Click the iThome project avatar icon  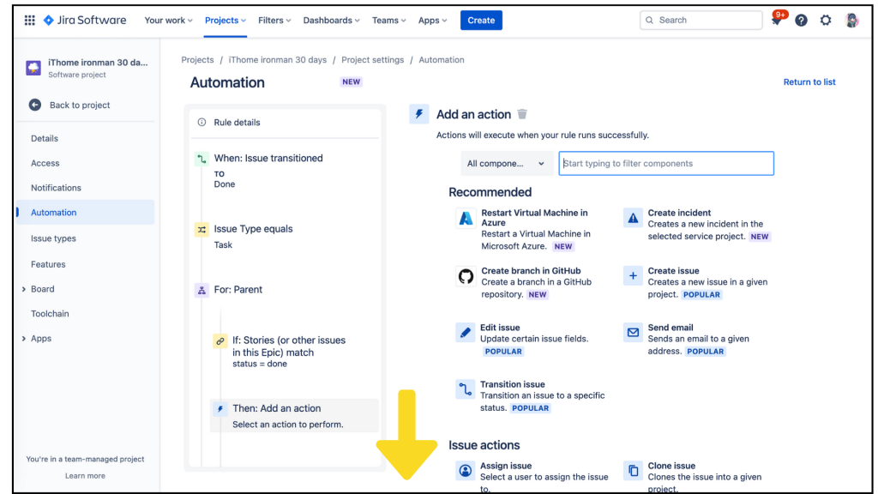coord(33,68)
